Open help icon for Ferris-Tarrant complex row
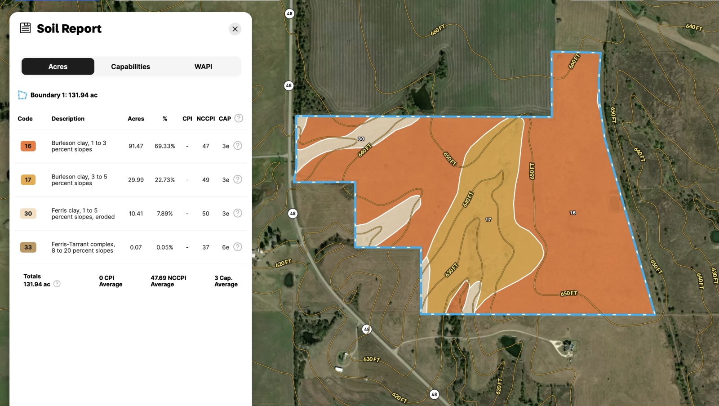The height and width of the screenshot is (406, 719). (238, 247)
